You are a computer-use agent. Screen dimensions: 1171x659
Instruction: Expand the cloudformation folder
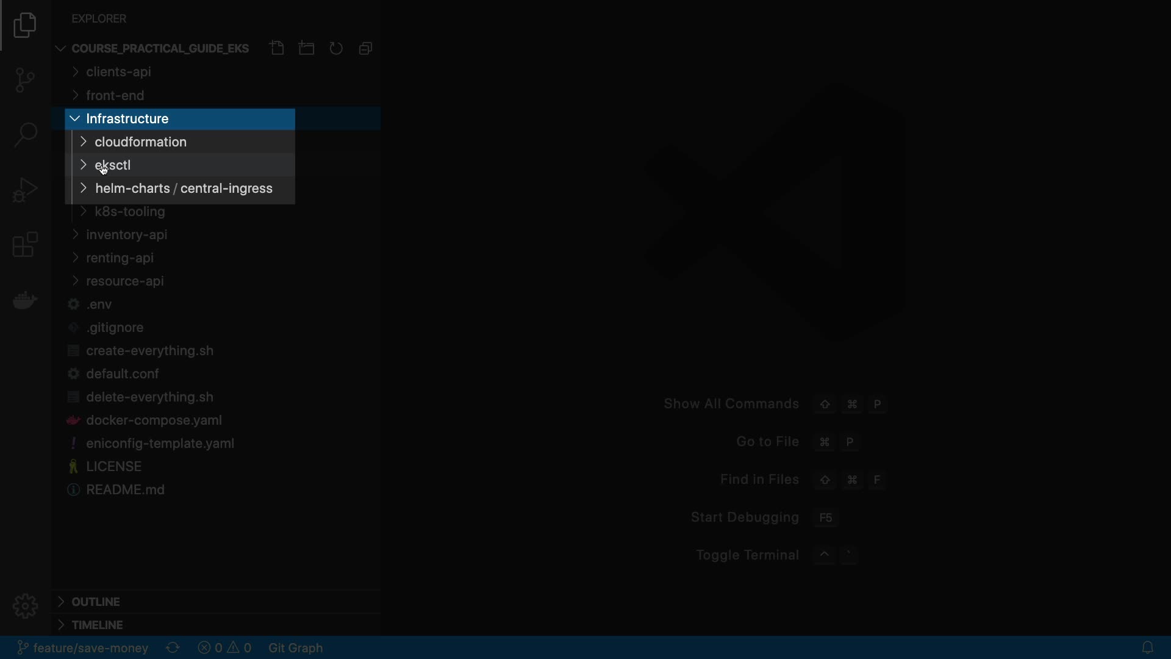(140, 142)
